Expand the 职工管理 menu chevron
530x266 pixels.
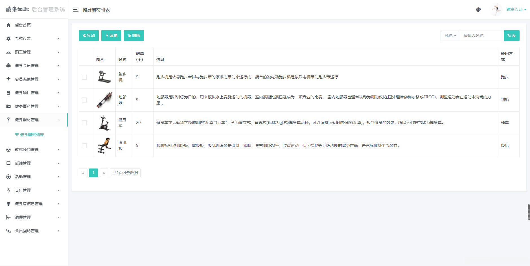point(58,52)
